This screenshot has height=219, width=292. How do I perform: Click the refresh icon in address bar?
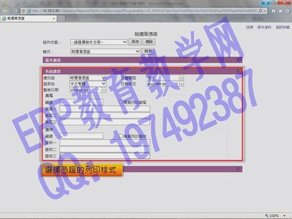click(23, 11)
